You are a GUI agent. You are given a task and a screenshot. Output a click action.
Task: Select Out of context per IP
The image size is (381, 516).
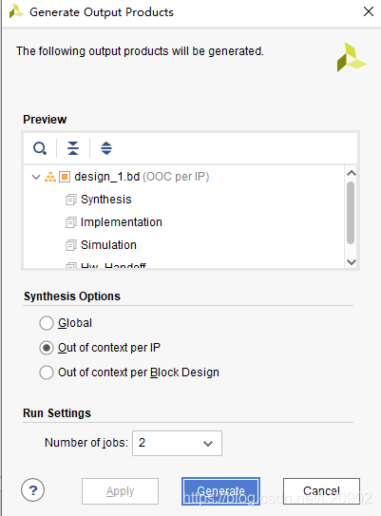47,348
